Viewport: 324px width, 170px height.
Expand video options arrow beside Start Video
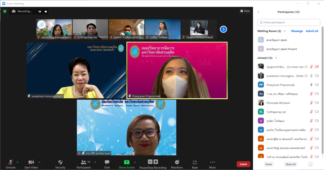[x=39, y=162]
